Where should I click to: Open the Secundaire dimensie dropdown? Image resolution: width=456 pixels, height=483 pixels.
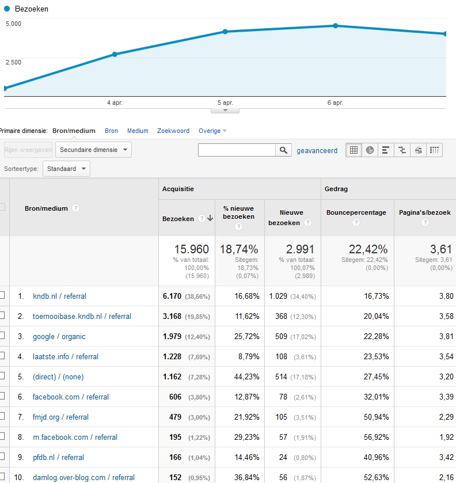(x=93, y=150)
